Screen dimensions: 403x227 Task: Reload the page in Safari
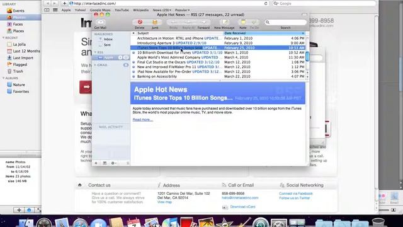coord(266,3)
